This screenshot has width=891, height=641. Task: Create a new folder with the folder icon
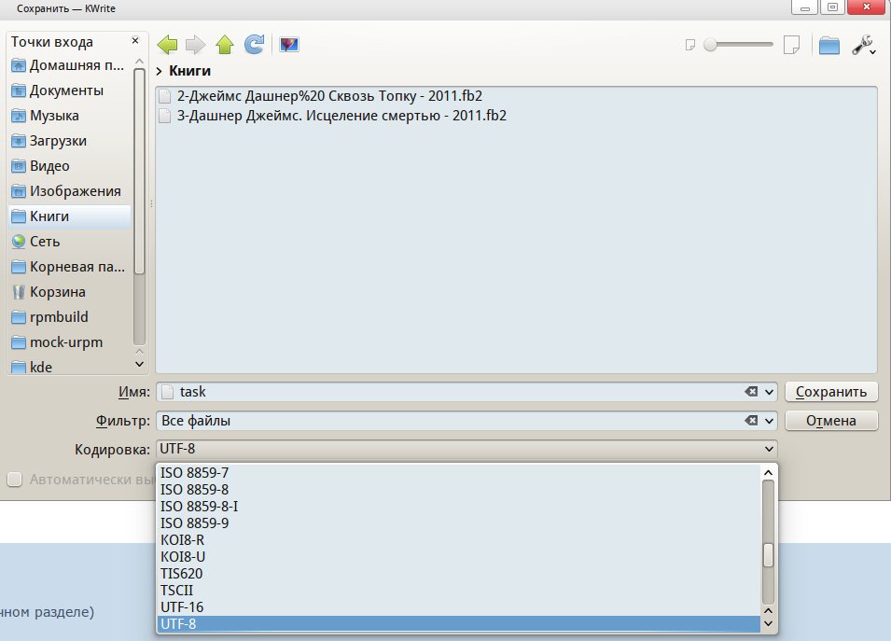click(x=829, y=45)
